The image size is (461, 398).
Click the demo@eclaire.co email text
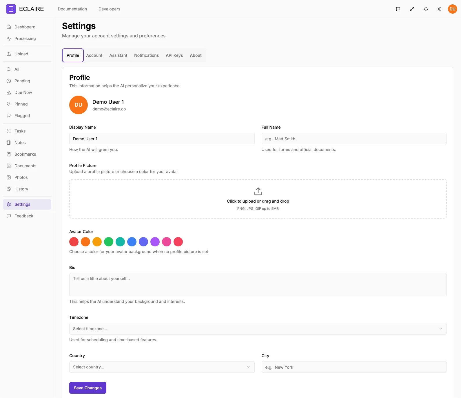(x=109, y=109)
